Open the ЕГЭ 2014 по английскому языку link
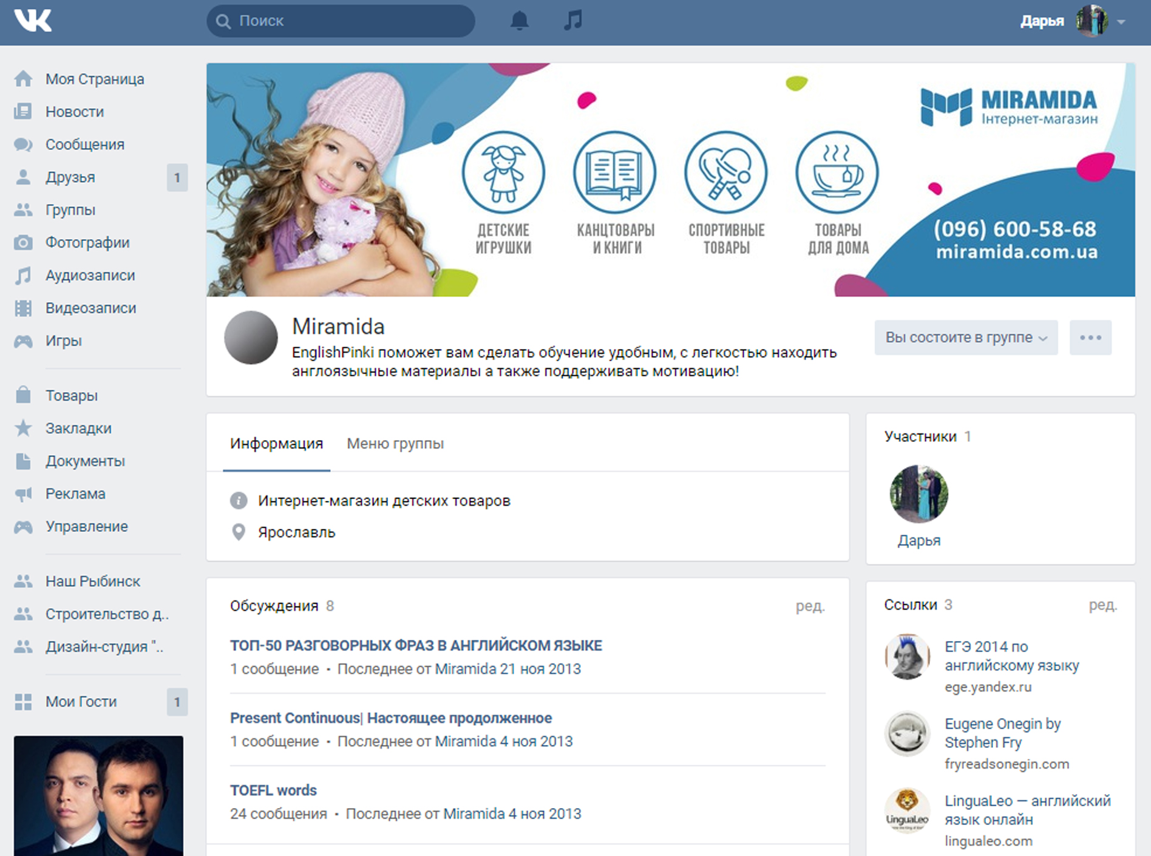Viewport: 1151px width, 856px height. (1011, 656)
